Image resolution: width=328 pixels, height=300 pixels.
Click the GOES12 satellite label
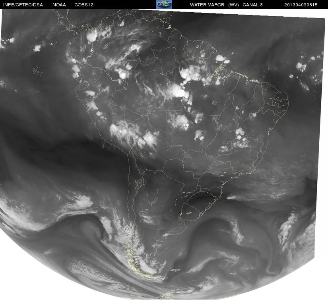(x=84, y=5)
